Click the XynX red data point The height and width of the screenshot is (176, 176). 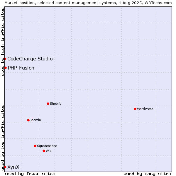(x=5, y=167)
